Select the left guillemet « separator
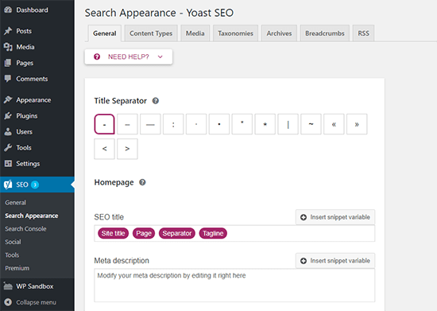The height and width of the screenshot is (311, 437). click(334, 124)
